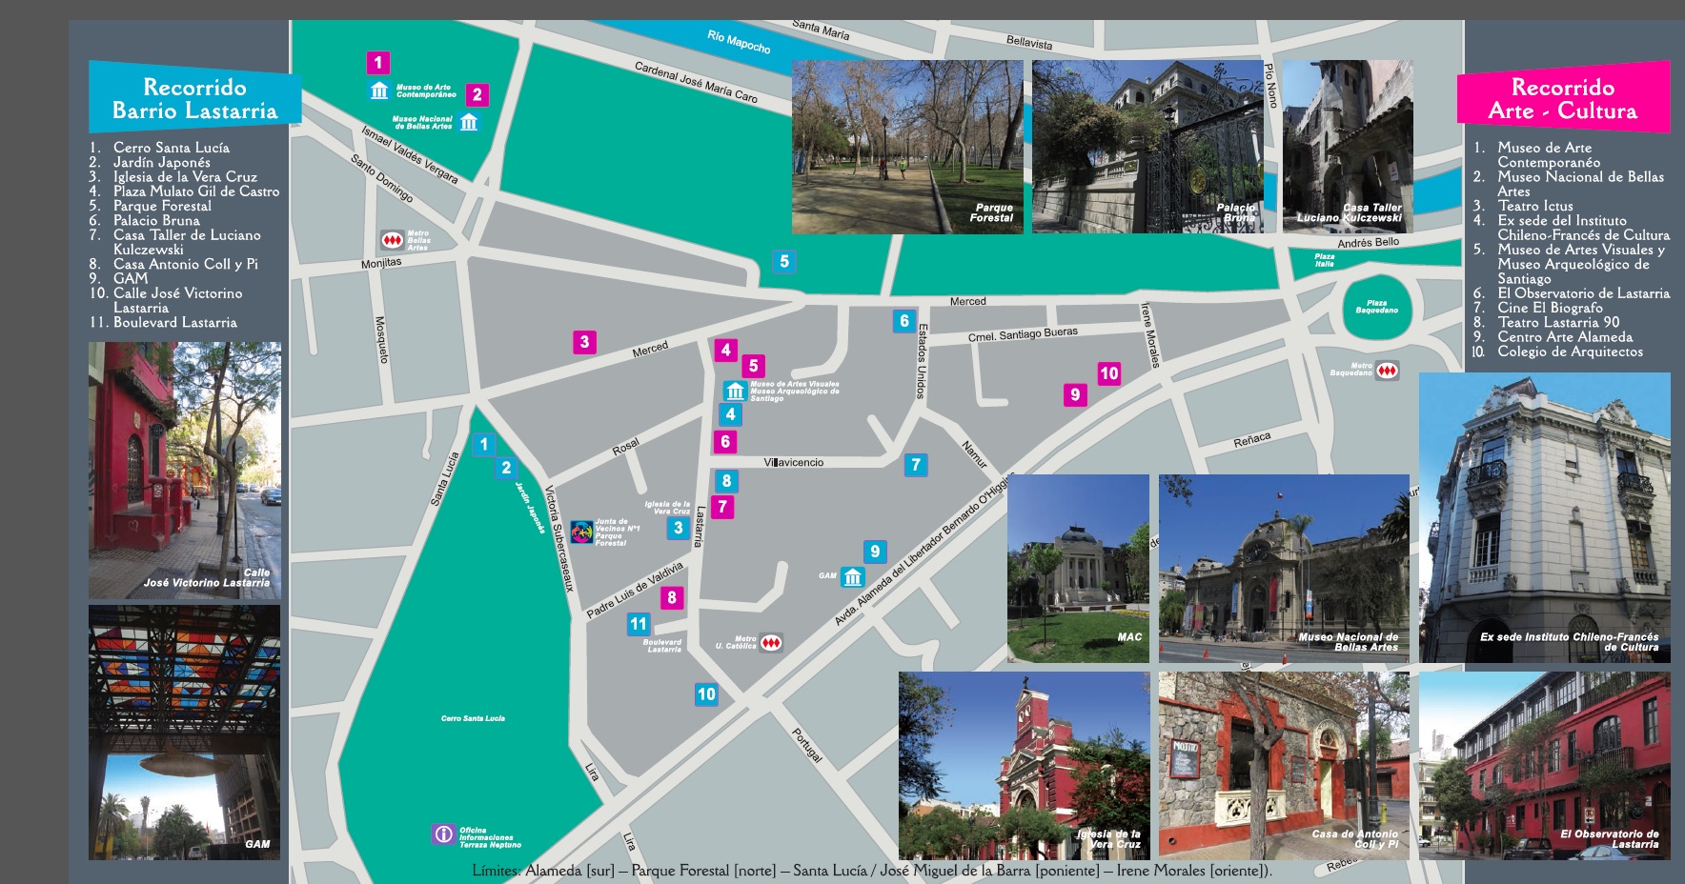View the Museo Nacional de Bellas Artes photo
The width and height of the screenshot is (1685, 884).
[1284, 569]
